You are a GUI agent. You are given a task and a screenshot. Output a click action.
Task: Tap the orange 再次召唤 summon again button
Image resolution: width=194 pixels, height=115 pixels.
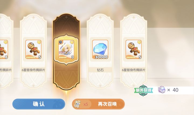tap(98, 104)
